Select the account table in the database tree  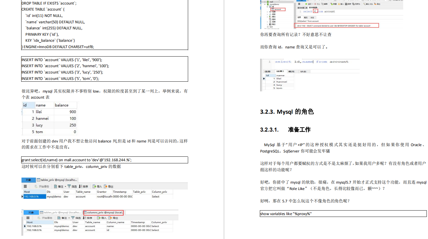pyautogui.click(x=277, y=9)
